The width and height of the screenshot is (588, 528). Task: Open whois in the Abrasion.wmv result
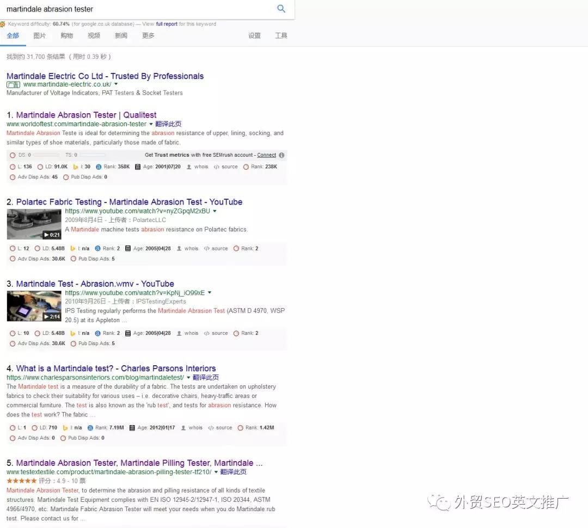pos(187,333)
